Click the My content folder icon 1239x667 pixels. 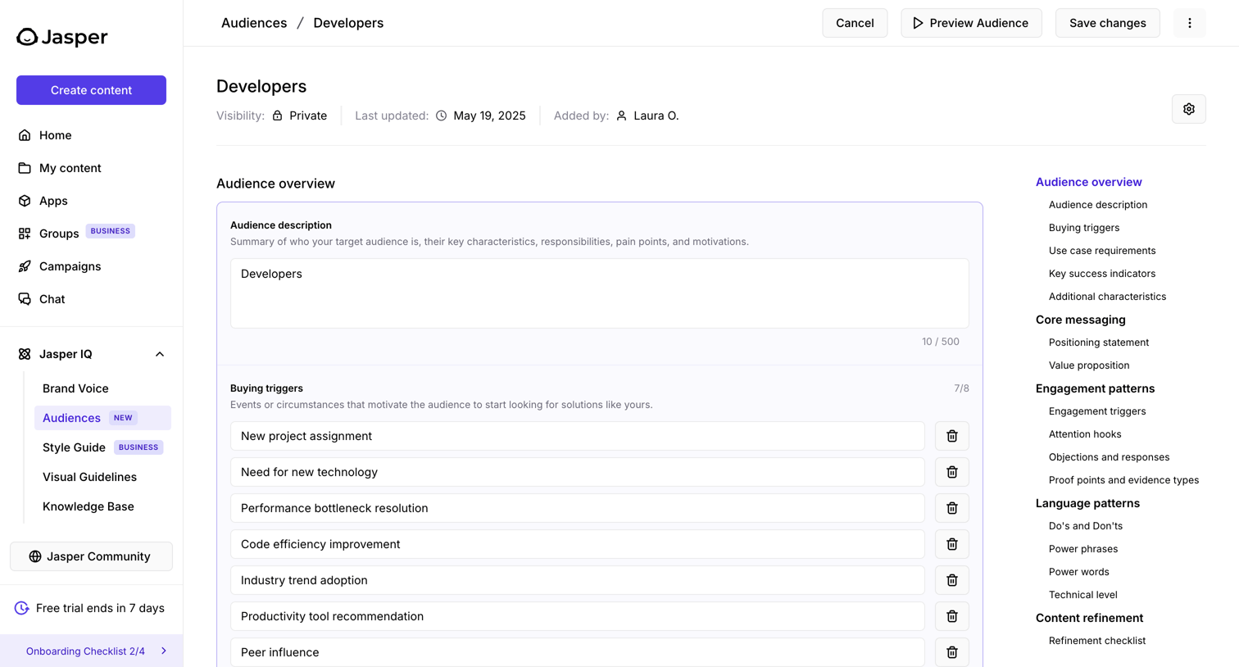[25, 168]
